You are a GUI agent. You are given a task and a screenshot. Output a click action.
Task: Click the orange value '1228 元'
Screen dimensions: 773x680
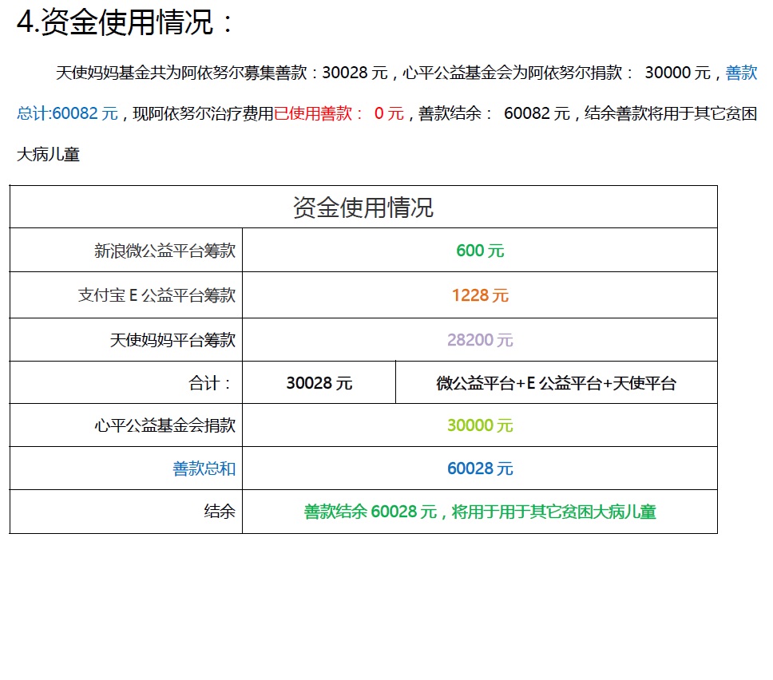point(480,295)
